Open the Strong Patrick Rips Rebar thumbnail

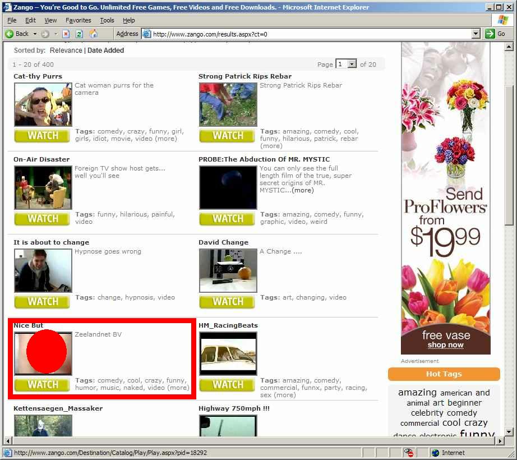coord(228,104)
